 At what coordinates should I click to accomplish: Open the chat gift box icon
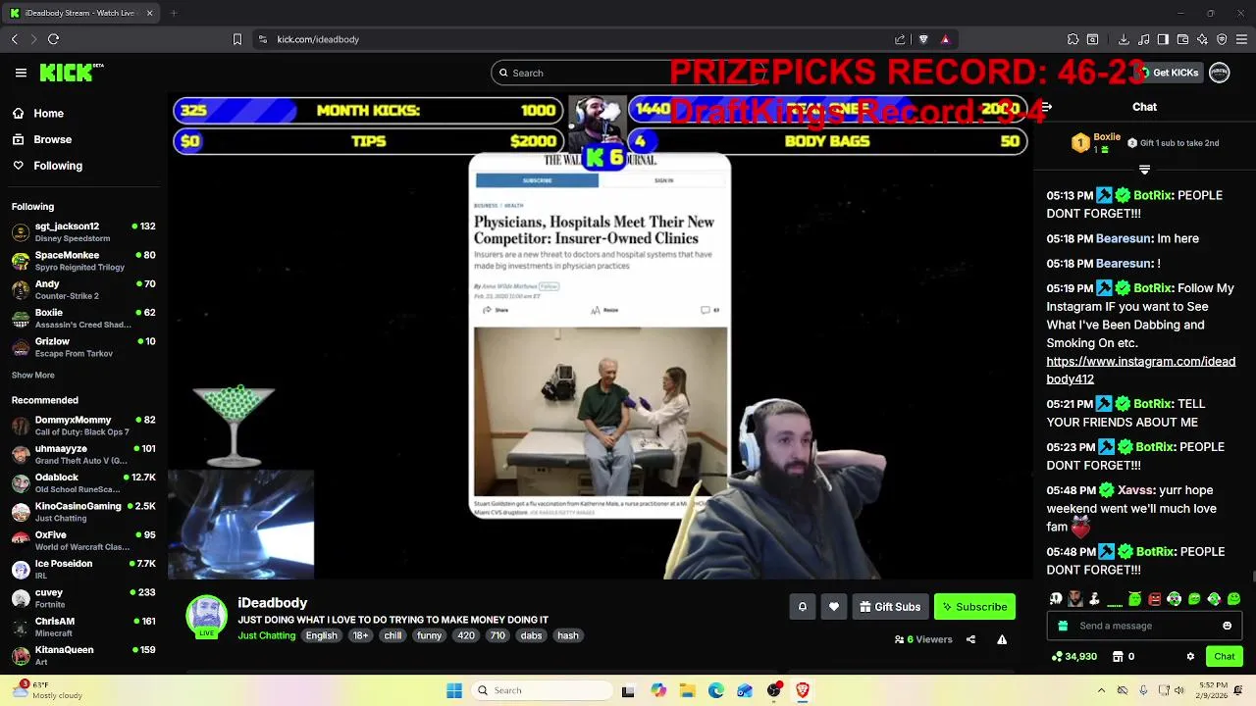(x=1063, y=626)
